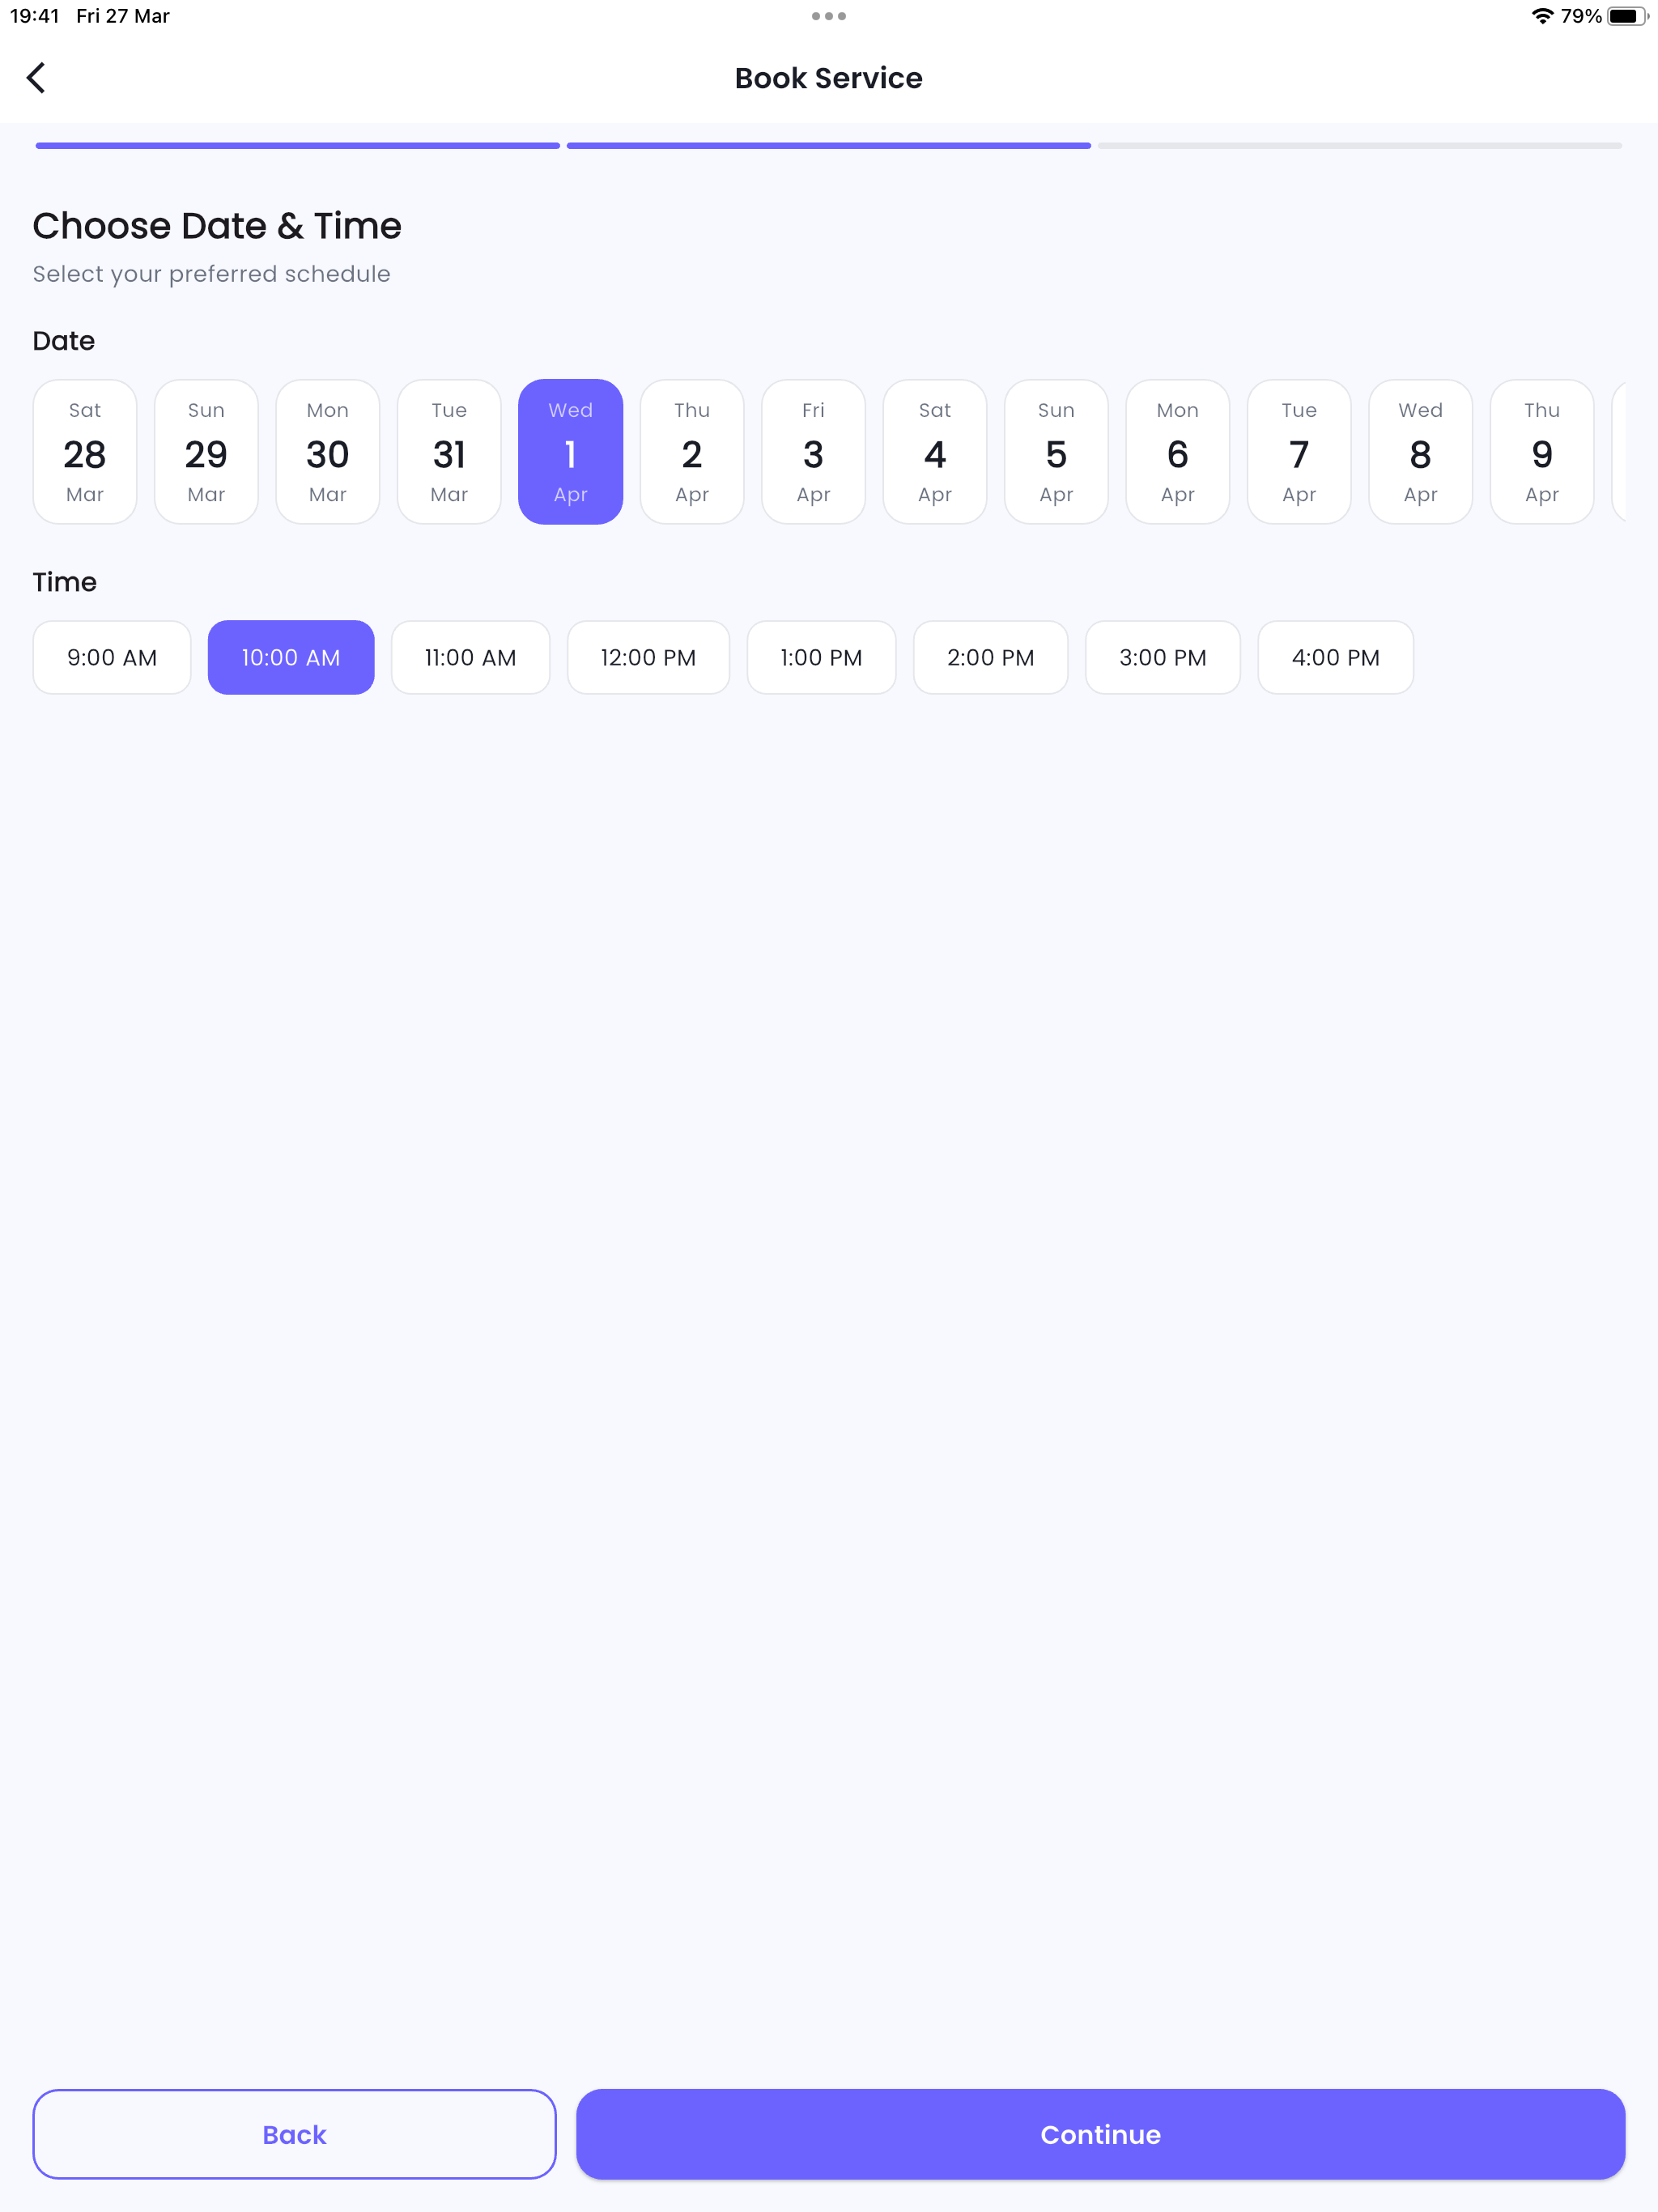
Task: Tap the back arrow icon
Action: click(x=36, y=78)
